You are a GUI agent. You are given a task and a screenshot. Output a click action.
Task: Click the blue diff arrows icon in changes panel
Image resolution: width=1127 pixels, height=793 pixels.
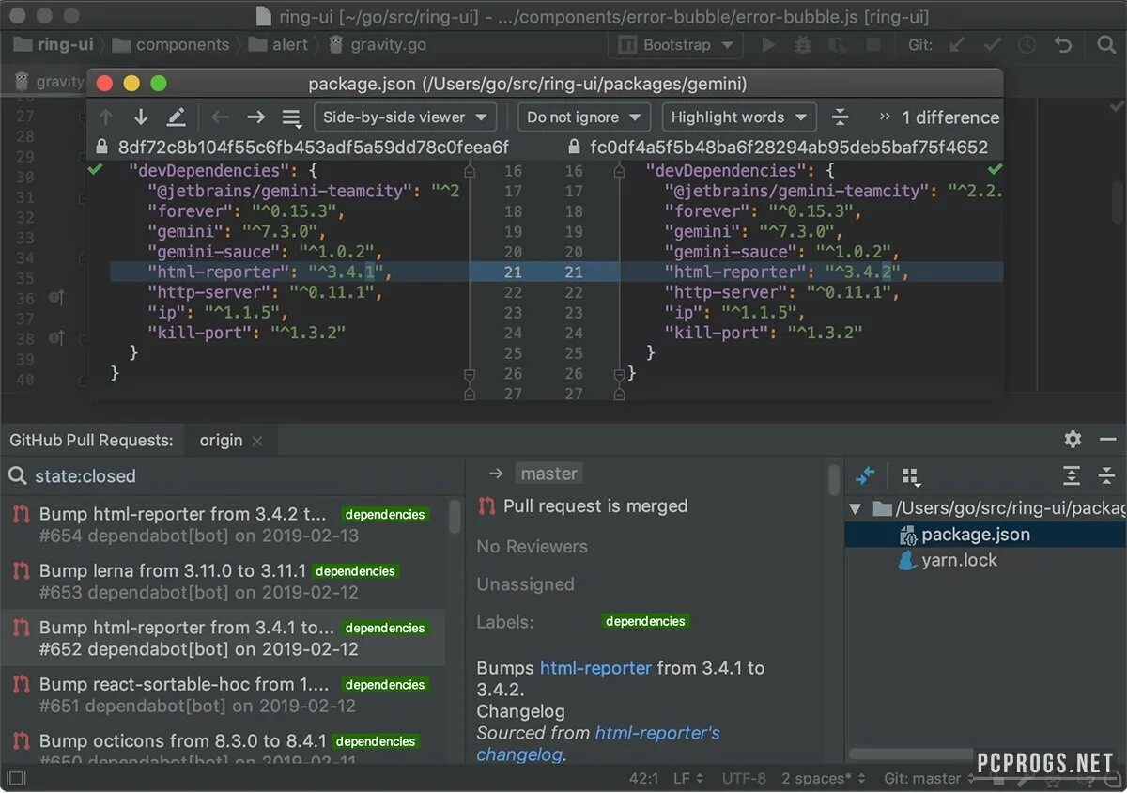click(x=866, y=475)
